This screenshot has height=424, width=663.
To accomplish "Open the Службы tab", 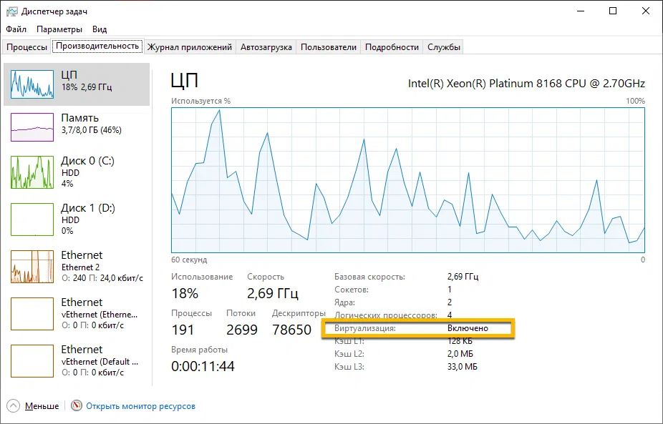I will [443, 47].
